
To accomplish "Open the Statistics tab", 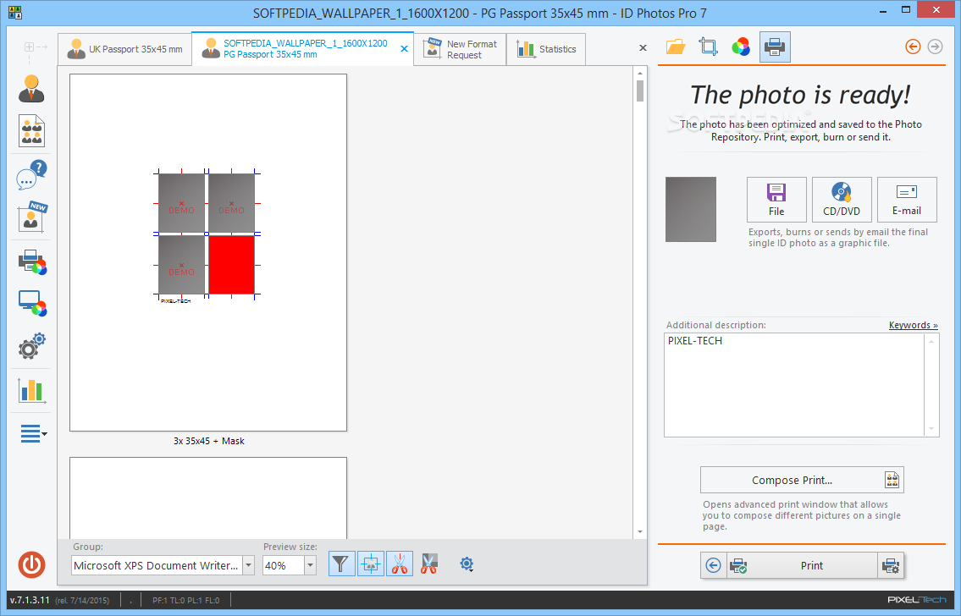I will (x=546, y=49).
